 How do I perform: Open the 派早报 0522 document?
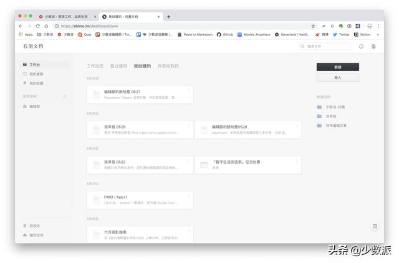tap(140, 165)
